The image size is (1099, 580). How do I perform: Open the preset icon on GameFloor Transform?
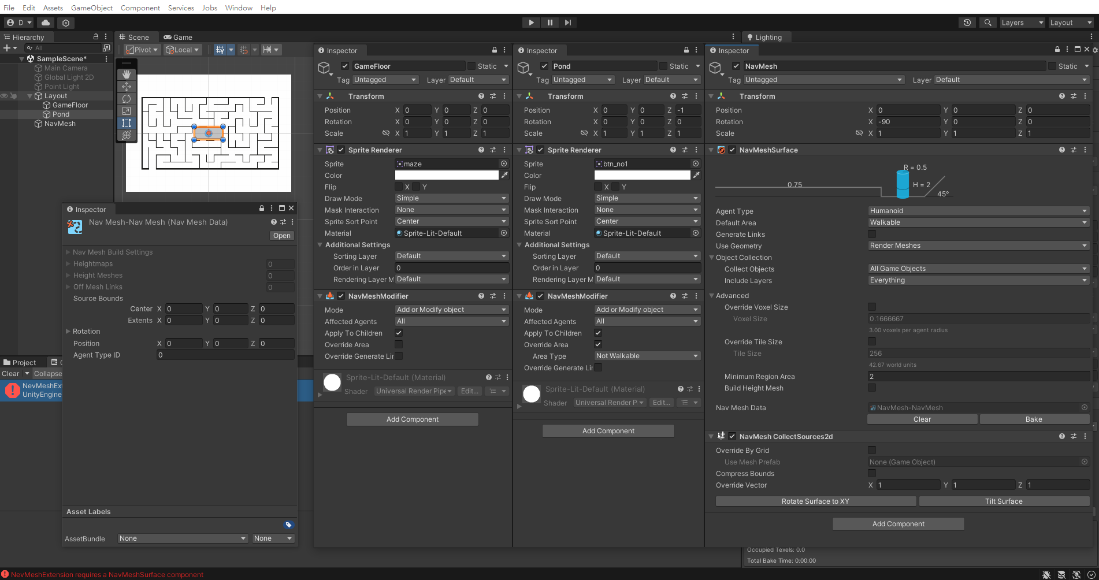tap(493, 96)
